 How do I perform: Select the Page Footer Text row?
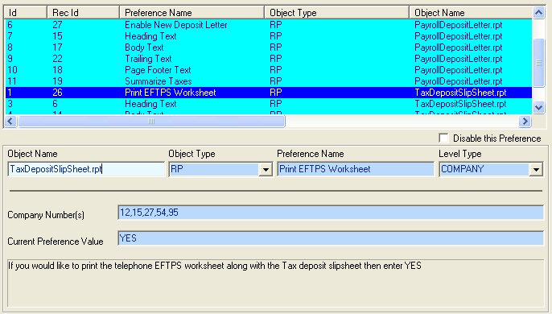[x=269, y=70]
